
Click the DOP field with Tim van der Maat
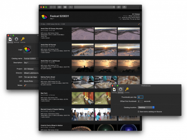coord(31,77)
